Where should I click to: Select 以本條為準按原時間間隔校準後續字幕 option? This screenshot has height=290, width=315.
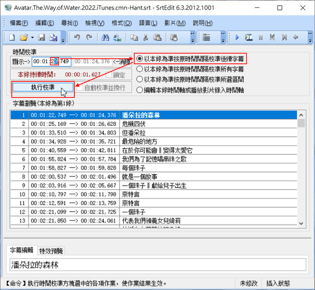[x=190, y=59]
